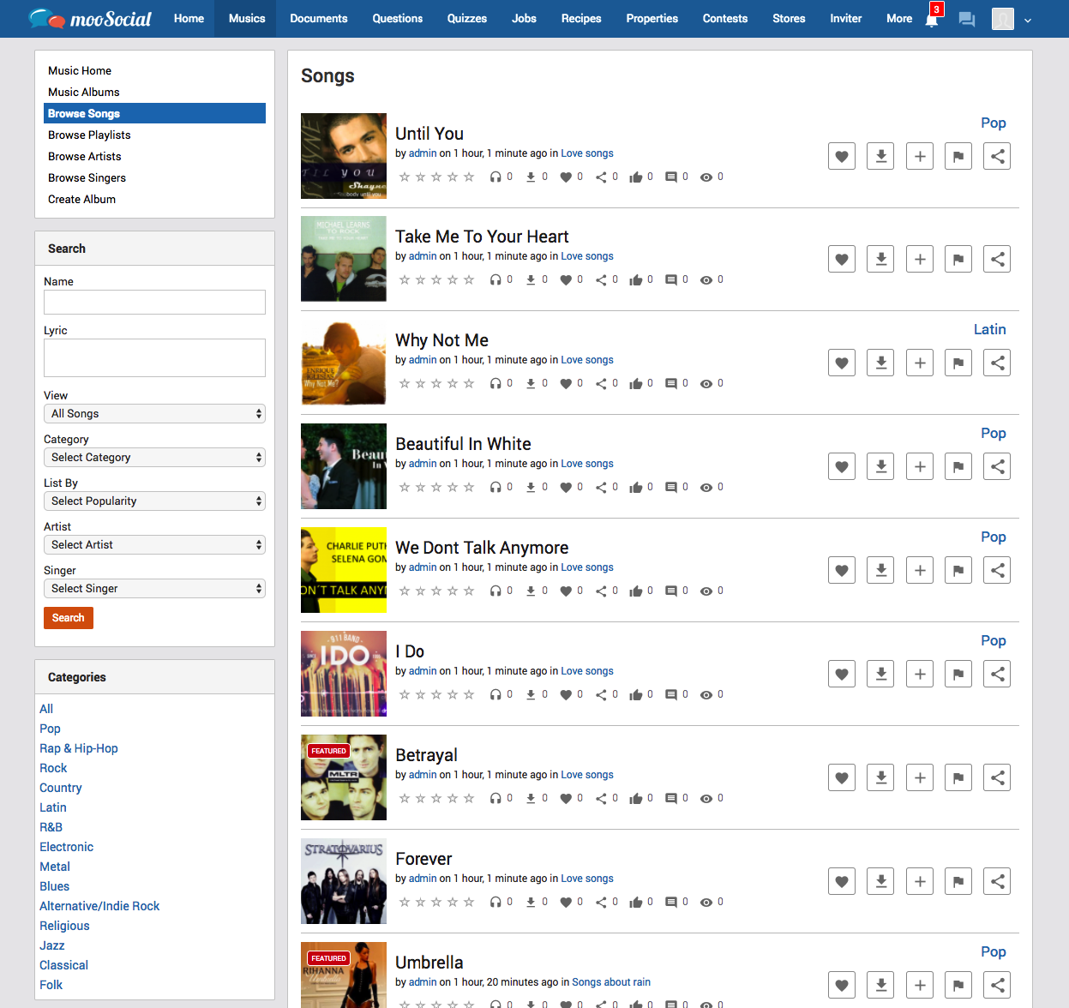Open the Recipes section

(x=581, y=18)
